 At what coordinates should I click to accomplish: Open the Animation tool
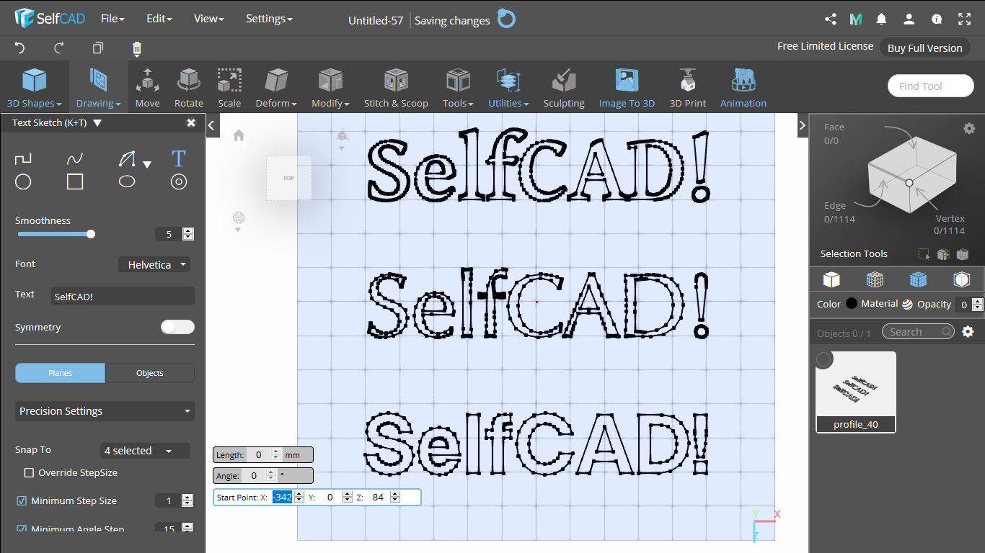743,87
